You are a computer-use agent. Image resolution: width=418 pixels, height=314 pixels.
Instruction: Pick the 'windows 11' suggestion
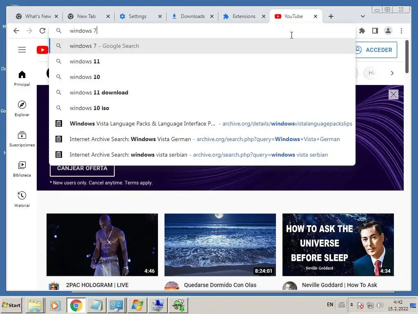click(x=202, y=61)
